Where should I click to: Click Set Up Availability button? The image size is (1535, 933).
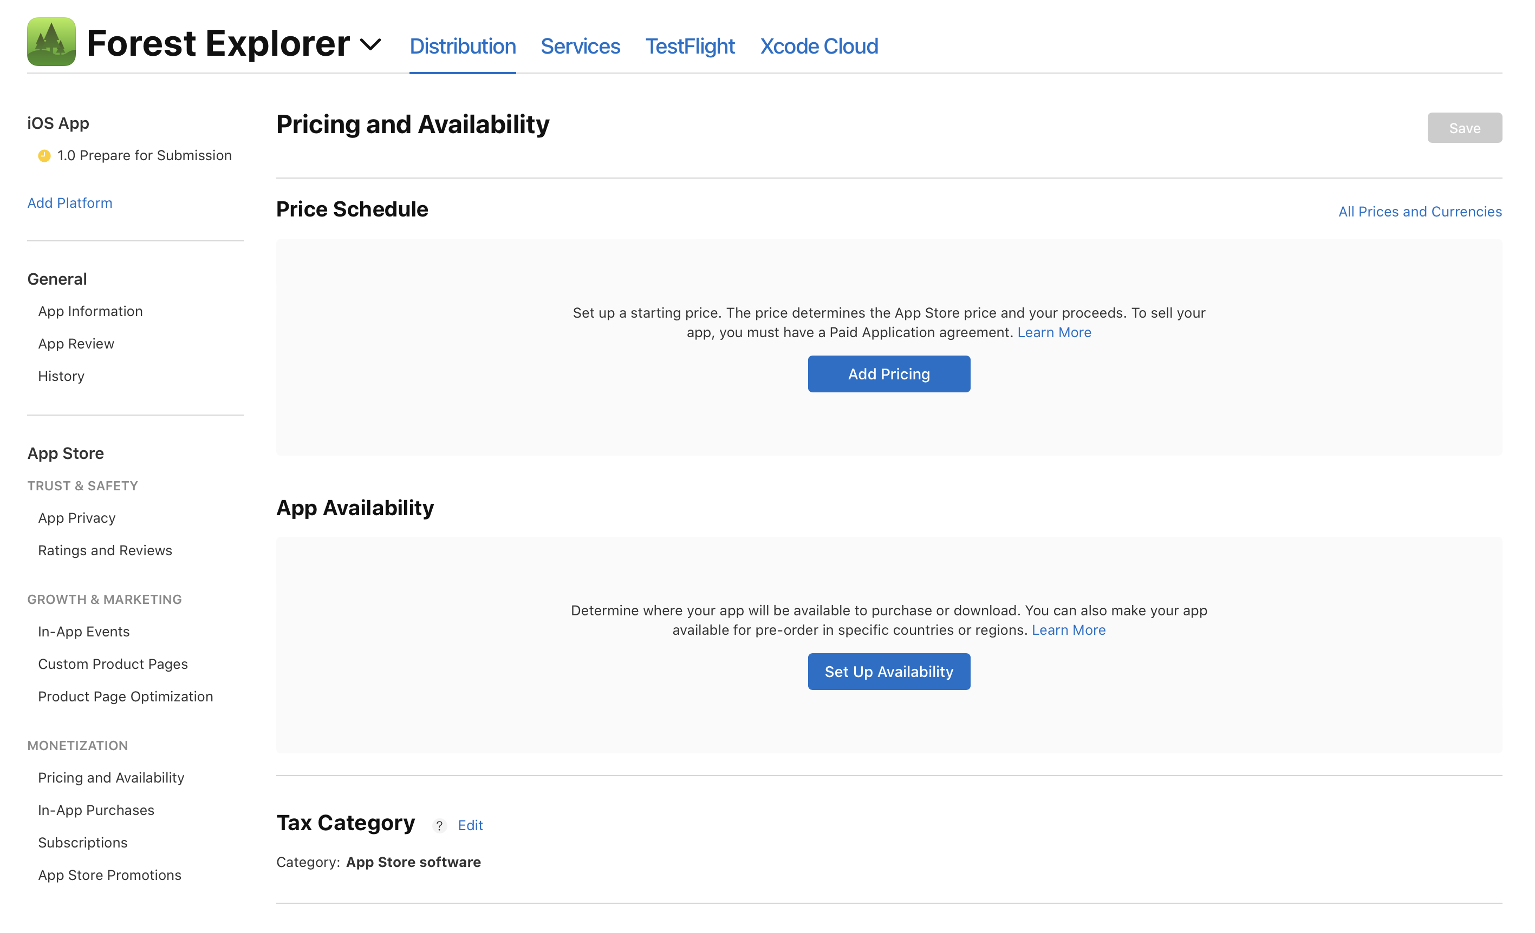(x=889, y=671)
